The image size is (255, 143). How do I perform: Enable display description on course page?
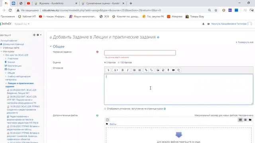coord(105,109)
